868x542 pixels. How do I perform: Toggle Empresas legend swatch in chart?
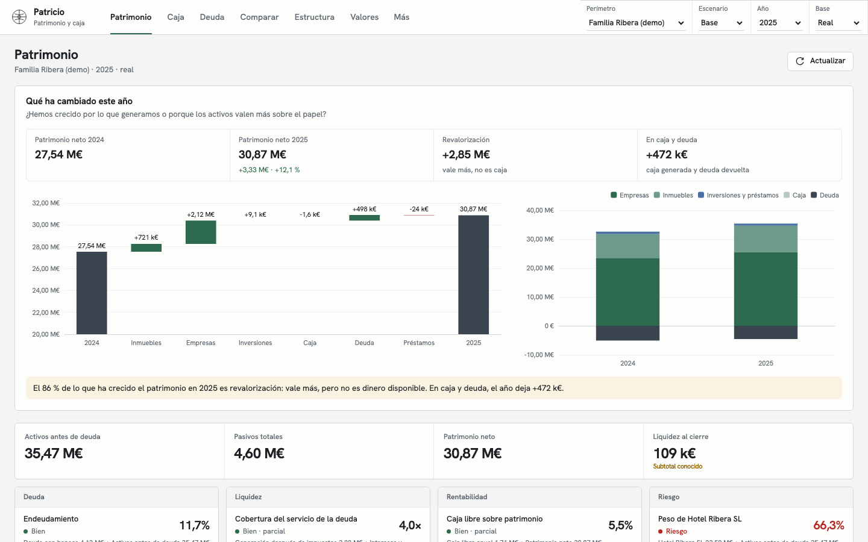pos(614,195)
